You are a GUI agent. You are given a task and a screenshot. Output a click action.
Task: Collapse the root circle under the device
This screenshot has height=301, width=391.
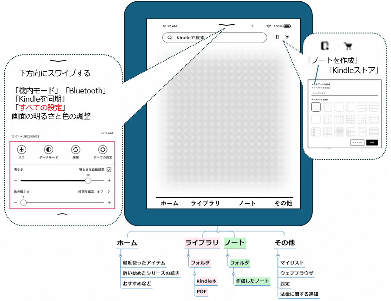[218, 232]
